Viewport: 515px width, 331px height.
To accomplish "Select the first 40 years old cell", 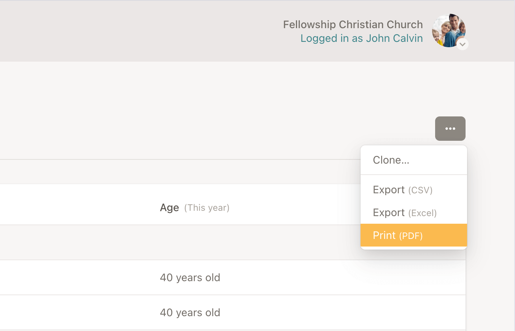I will 190,278.
